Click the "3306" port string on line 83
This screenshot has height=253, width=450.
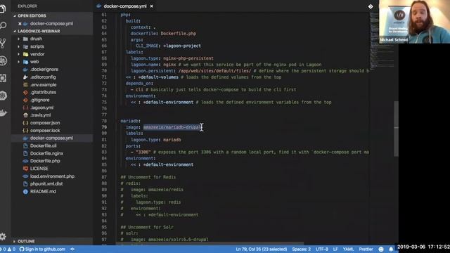tap(143, 153)
